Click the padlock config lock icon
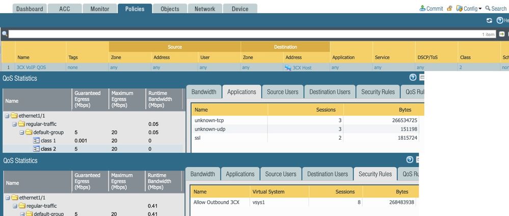This screenshot has height=216, width=509. pos(449,9)
